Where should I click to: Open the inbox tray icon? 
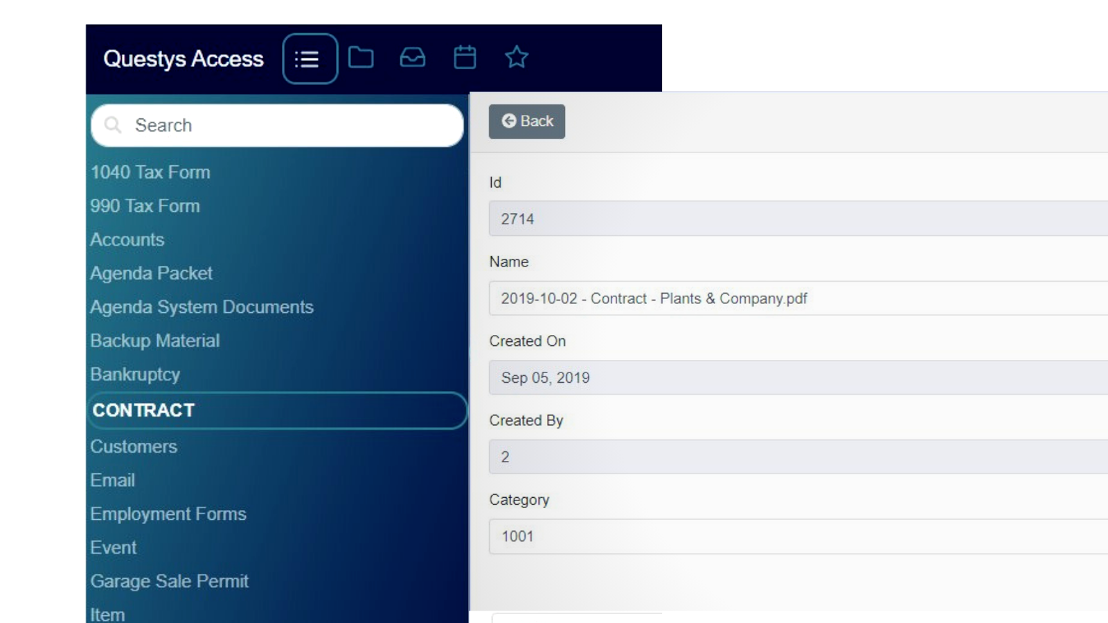click(413, 57)
